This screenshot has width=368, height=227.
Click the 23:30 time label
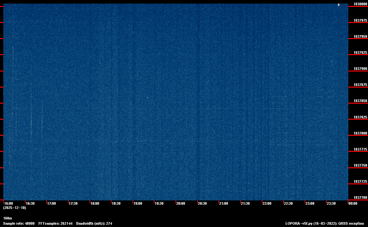click(x=331, y=203)
